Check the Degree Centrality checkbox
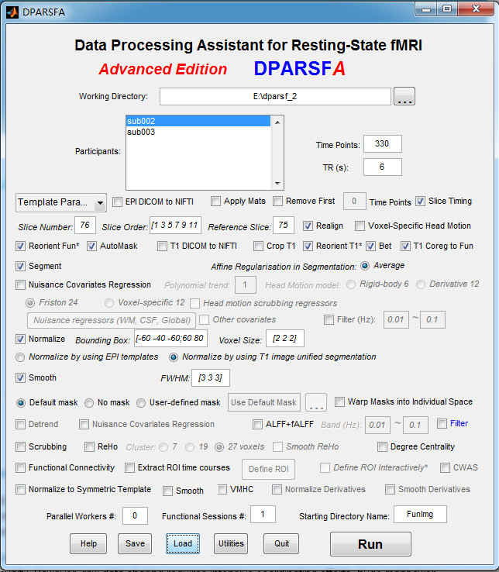 point(382,446)
